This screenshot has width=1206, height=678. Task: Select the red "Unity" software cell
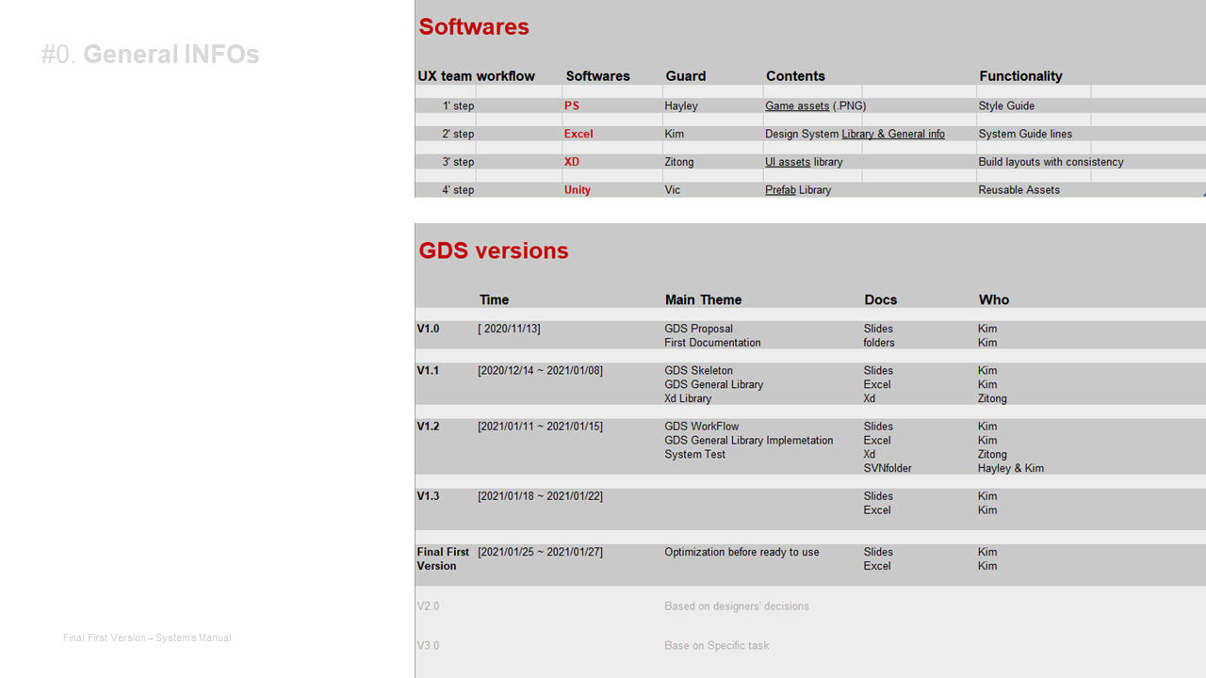point(578,190)
